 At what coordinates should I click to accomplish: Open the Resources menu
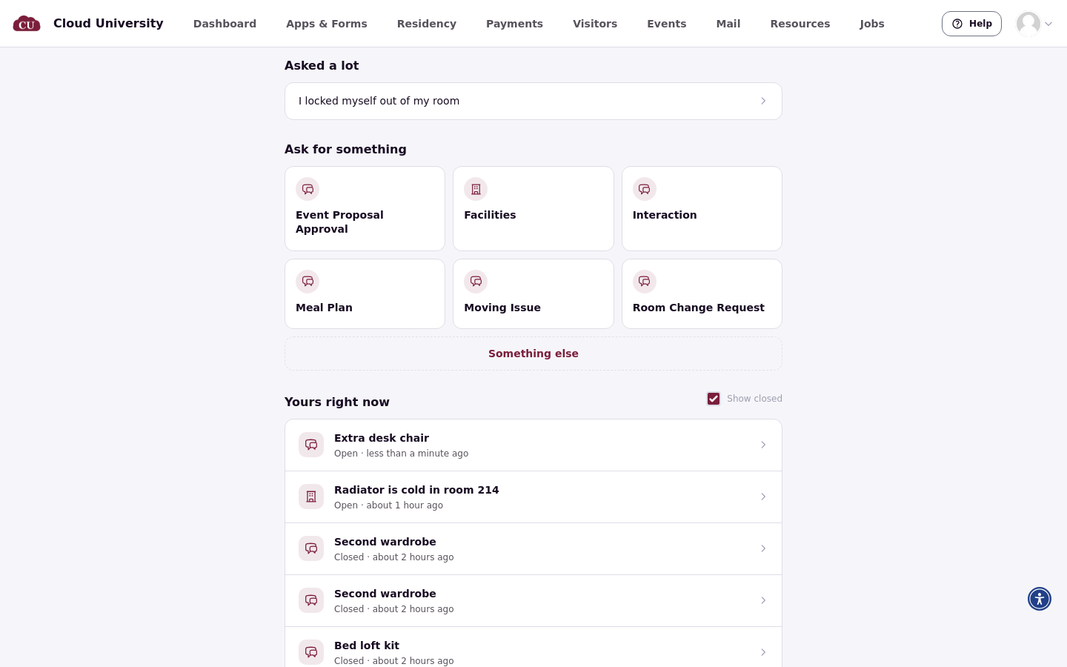800,24
